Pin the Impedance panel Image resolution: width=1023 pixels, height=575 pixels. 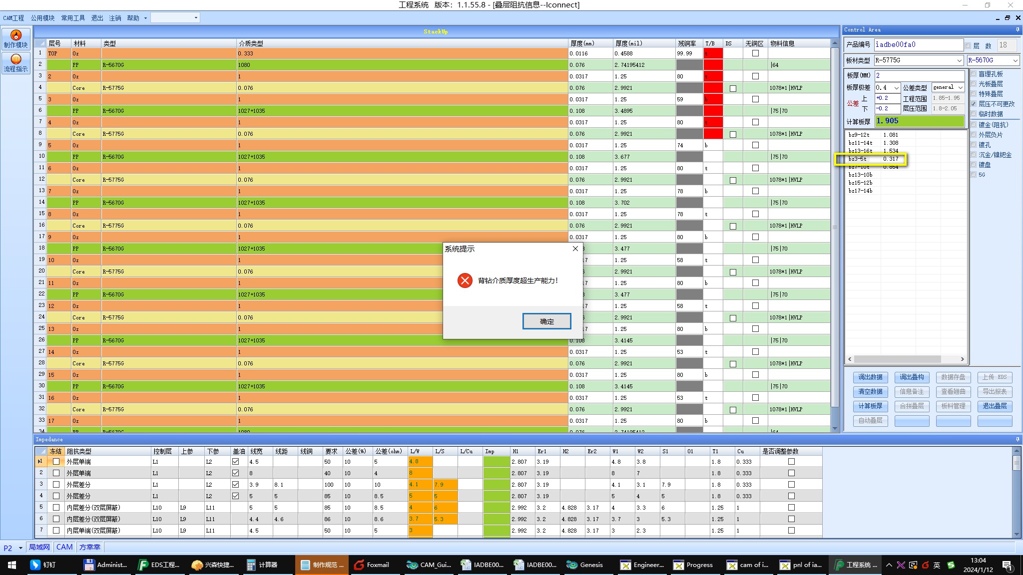tap(1018, 439)
